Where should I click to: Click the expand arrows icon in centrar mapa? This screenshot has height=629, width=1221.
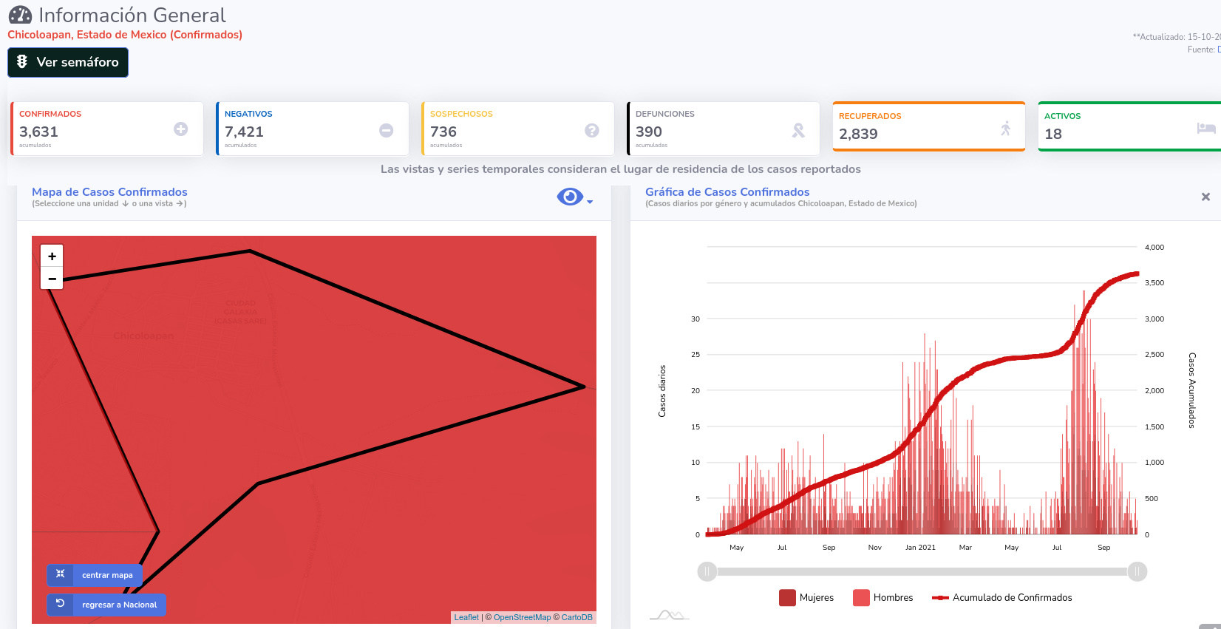coord(61,574)
